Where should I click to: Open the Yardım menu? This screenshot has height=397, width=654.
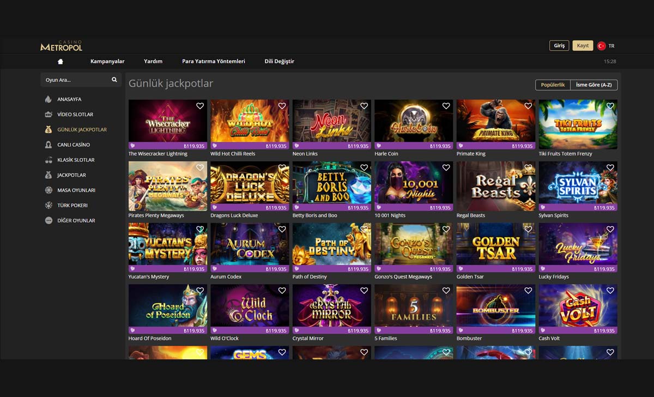(x=153, y=62)
